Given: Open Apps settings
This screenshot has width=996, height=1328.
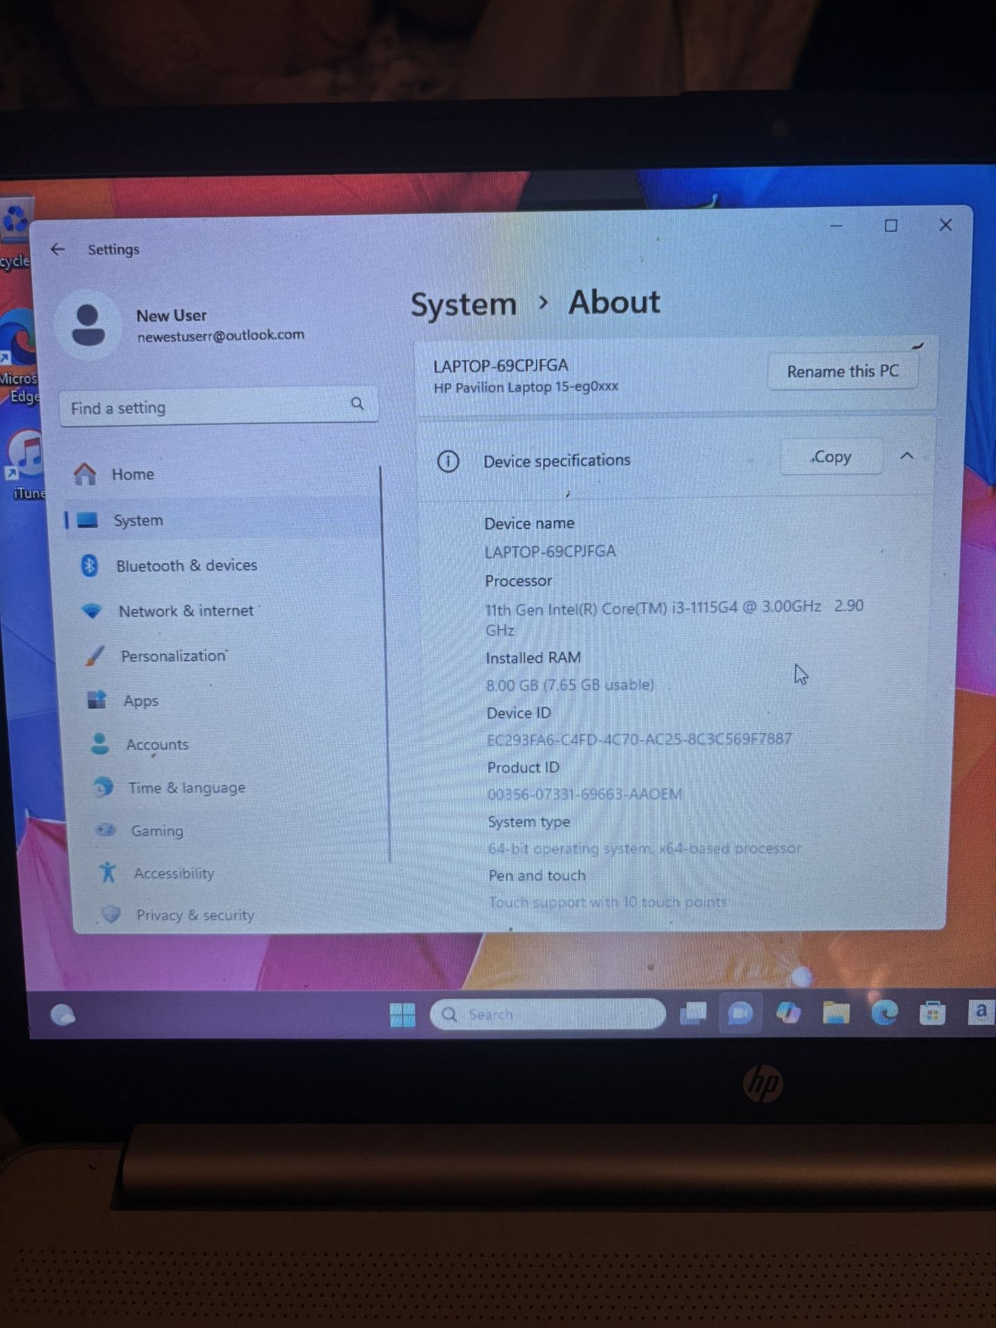Looking at the screenshot, I should pos(123,701).
